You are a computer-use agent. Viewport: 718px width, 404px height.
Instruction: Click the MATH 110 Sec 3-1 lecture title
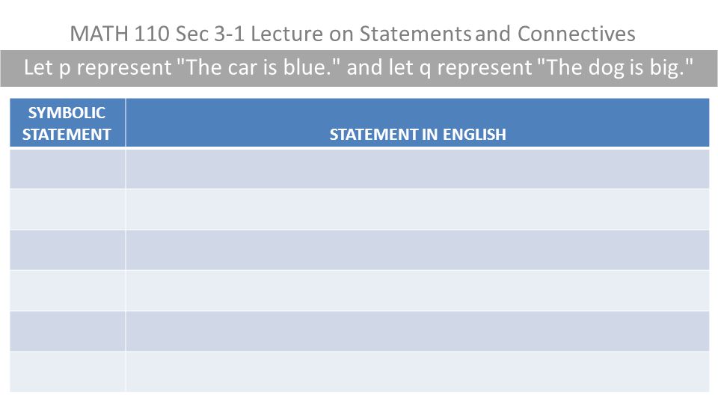(352, 34)
